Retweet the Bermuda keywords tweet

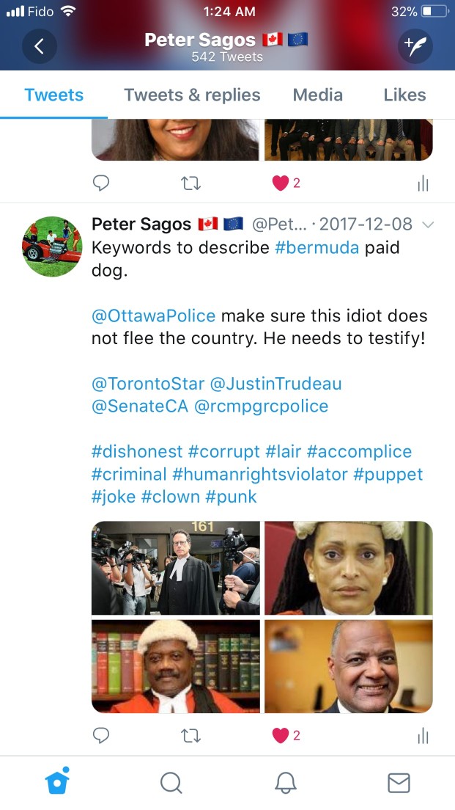click(191, 736)
